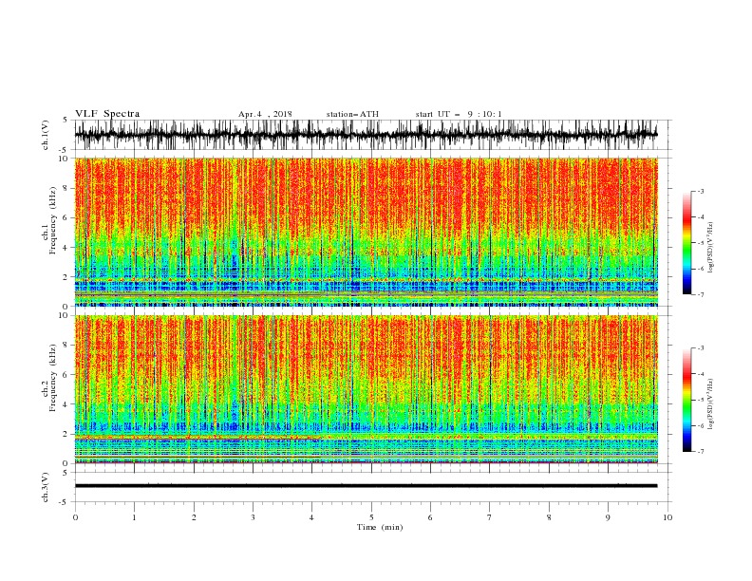Click the "2" kHz tick of ch.2 spectrogram
Screen dimensions: 752x581
[x=66, y=434]
